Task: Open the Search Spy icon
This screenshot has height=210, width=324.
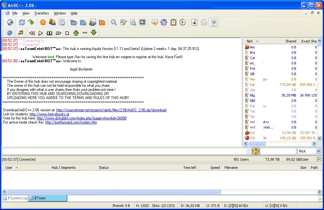Action: [133, 22]
